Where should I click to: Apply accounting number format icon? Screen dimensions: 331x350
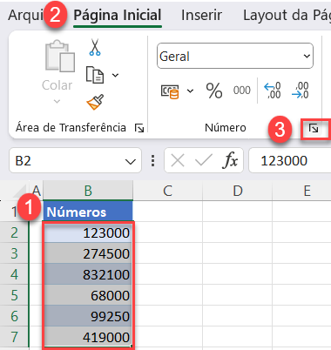pos(170,91)
